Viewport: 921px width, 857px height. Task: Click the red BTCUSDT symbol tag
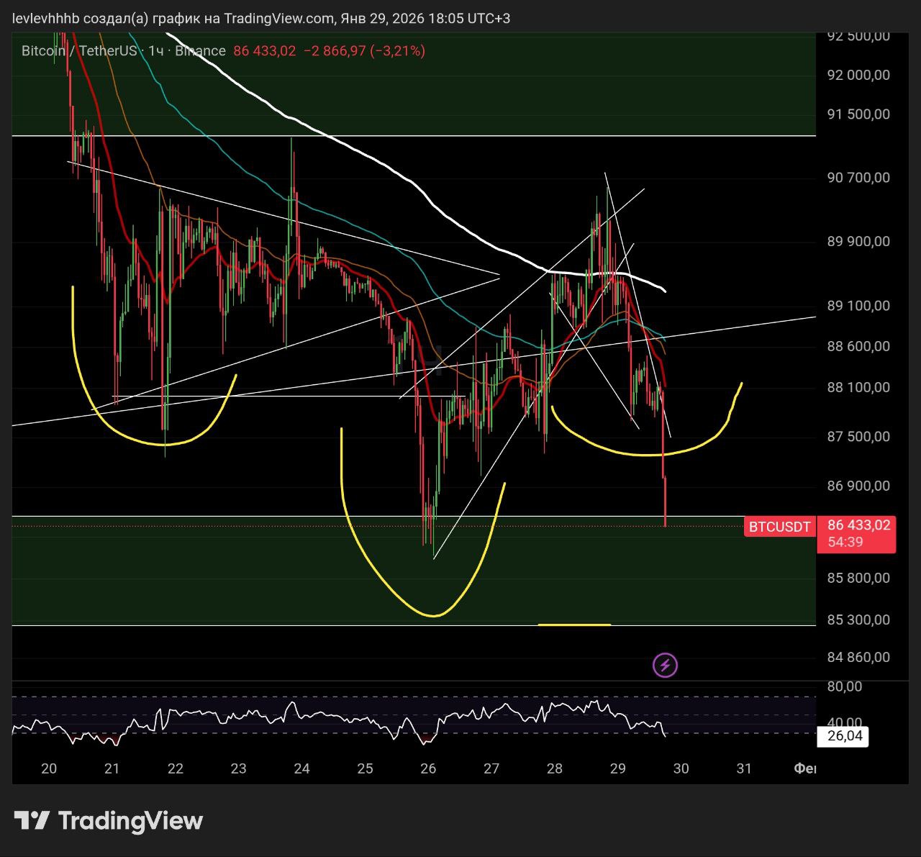pos(779,527)
